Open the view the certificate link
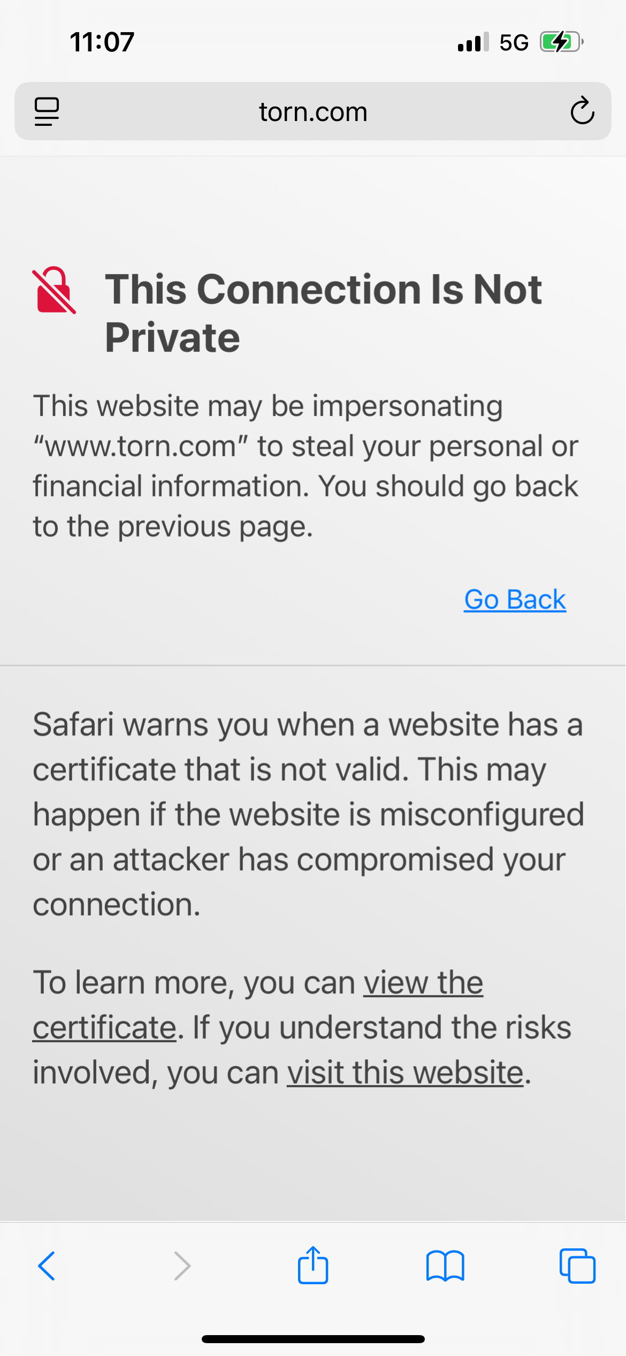This screenshot has width=626, height=1356. click(x=258, y=1005)
